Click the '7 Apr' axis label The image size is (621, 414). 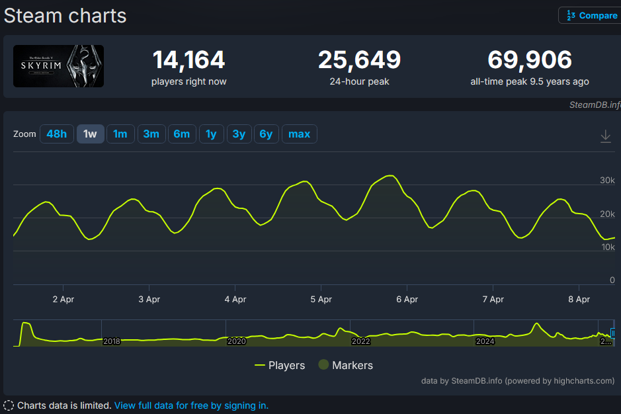pyautogui.click(x=493, y=300)
